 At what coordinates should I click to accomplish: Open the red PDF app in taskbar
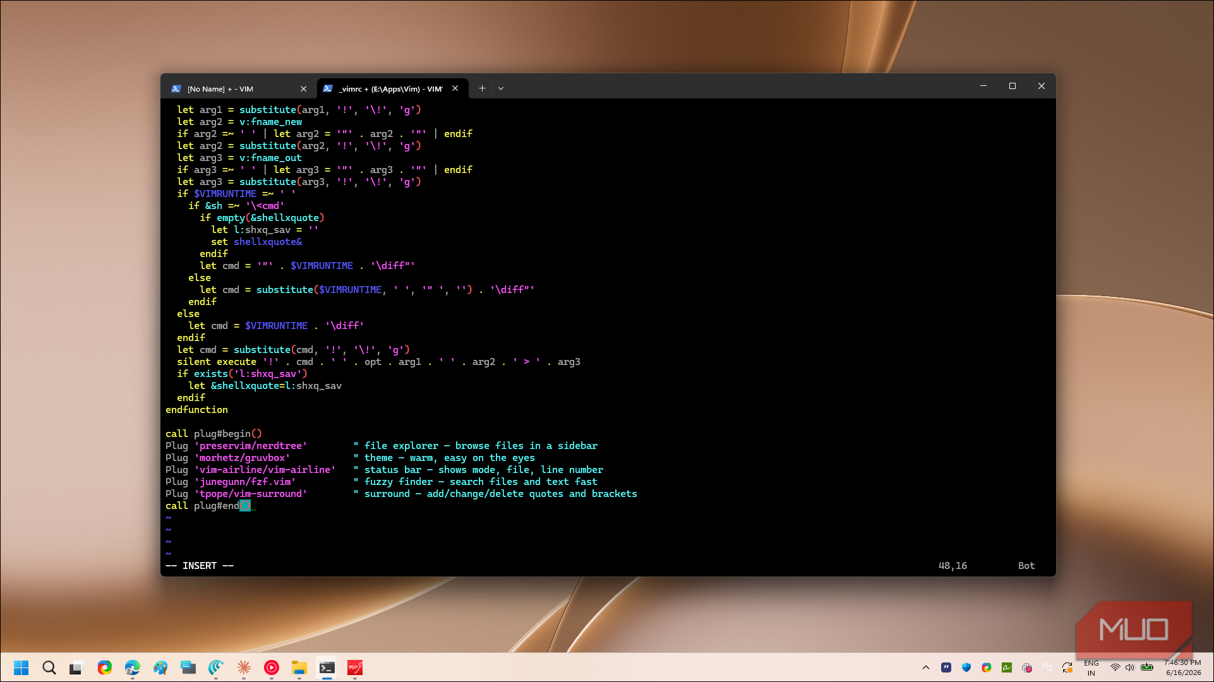(x=355, y=667)
